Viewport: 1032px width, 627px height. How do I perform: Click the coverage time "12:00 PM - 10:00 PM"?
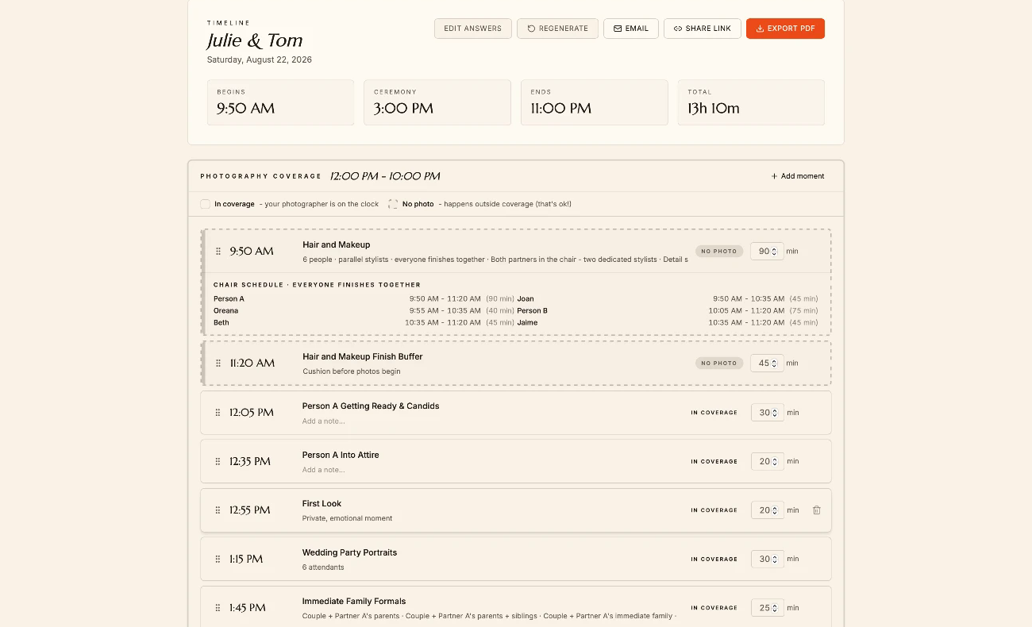385,176
